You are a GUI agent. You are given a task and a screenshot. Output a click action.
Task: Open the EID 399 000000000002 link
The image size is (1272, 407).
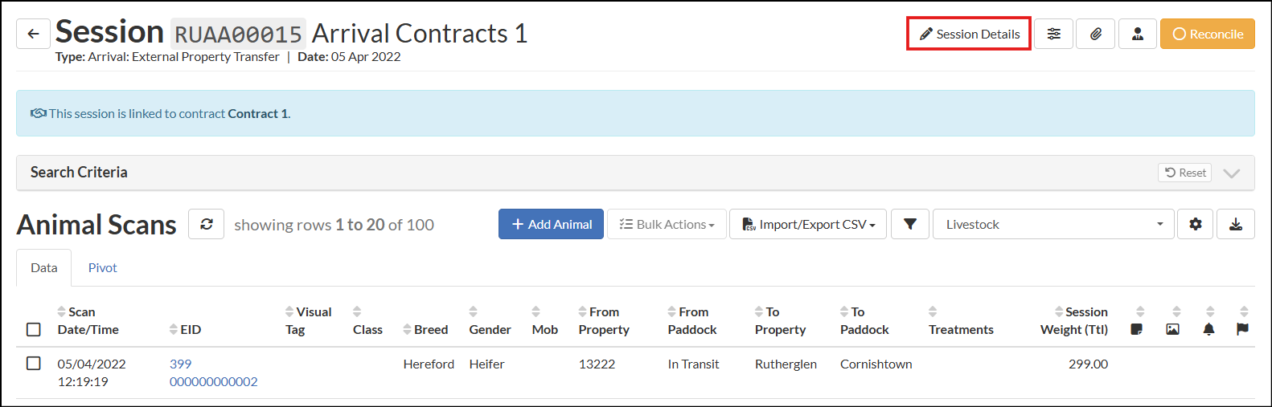point(213,372)
